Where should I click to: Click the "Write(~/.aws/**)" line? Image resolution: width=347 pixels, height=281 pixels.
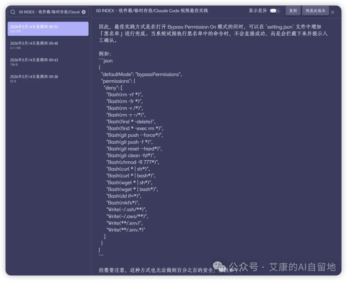pos(127,216)
